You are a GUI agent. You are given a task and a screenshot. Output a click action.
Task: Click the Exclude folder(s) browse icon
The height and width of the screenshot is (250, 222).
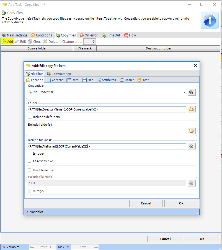tap(192, 131)
